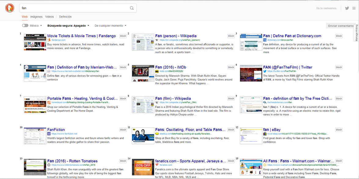This screenshot has height=179, width=359.
Task: Open the Búsqueda segura dropdown
Action: pos(68,26)
